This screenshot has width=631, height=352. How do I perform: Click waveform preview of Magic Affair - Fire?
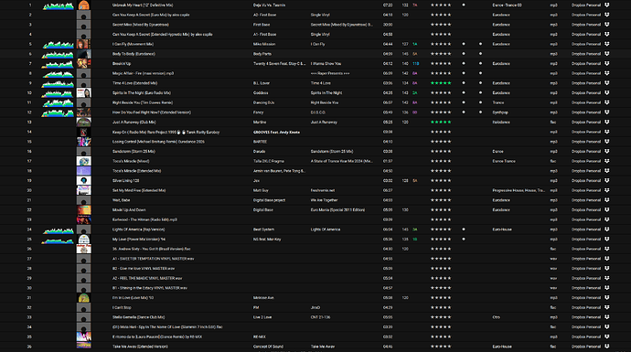click(59, 74)
